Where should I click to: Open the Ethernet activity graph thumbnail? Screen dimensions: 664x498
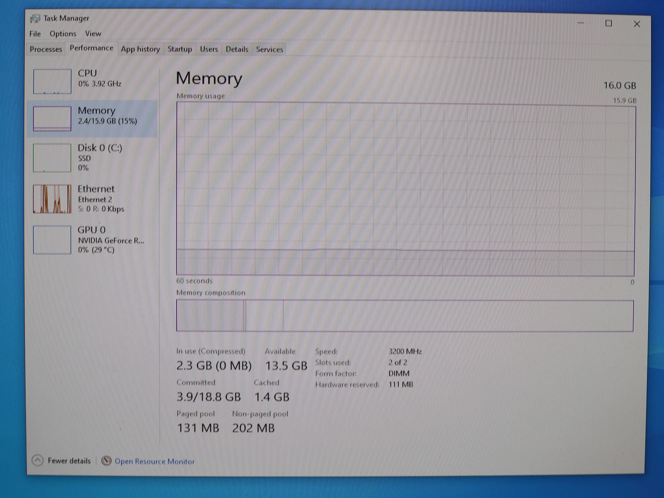point(52,199)
